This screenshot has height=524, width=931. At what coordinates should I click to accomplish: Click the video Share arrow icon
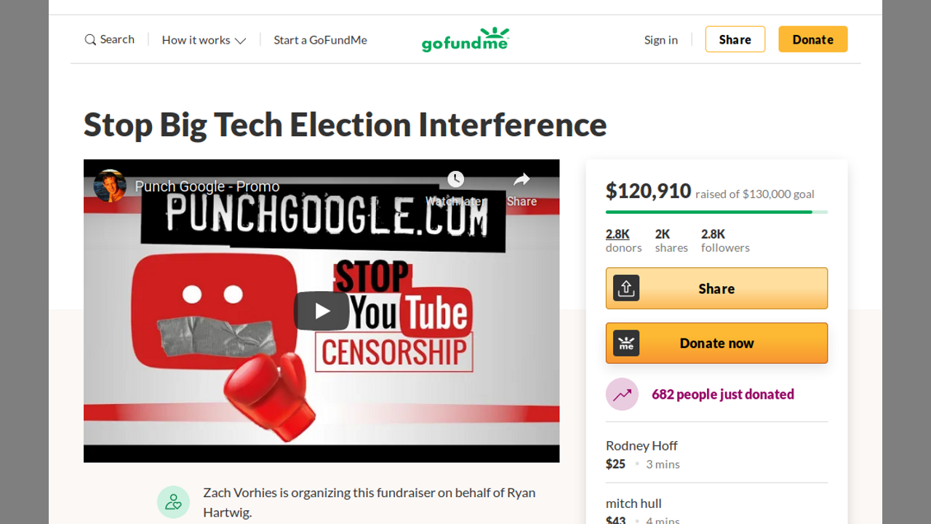pos(522,180)
